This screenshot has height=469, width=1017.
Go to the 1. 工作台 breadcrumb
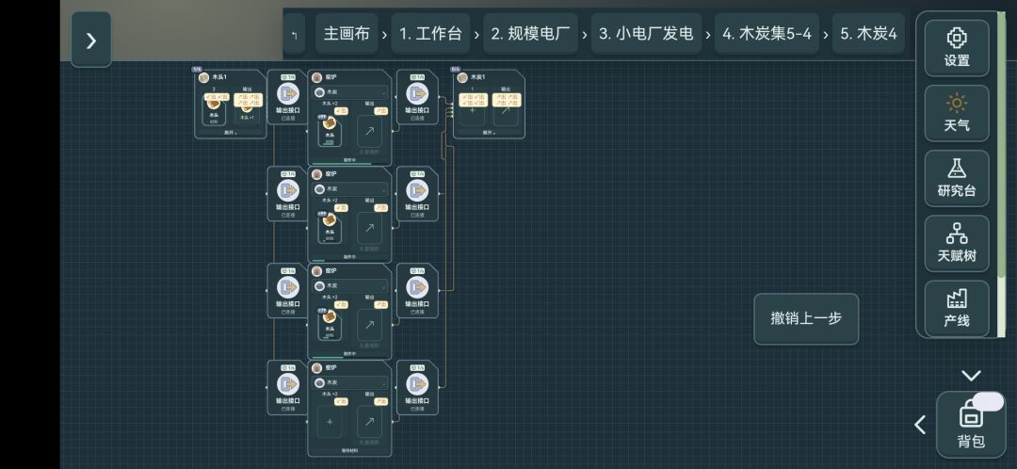coord(430,34)
